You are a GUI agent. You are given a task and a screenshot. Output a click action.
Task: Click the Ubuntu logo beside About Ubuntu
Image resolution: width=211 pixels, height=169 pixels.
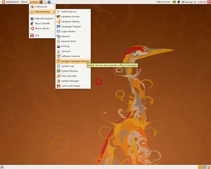32,29
